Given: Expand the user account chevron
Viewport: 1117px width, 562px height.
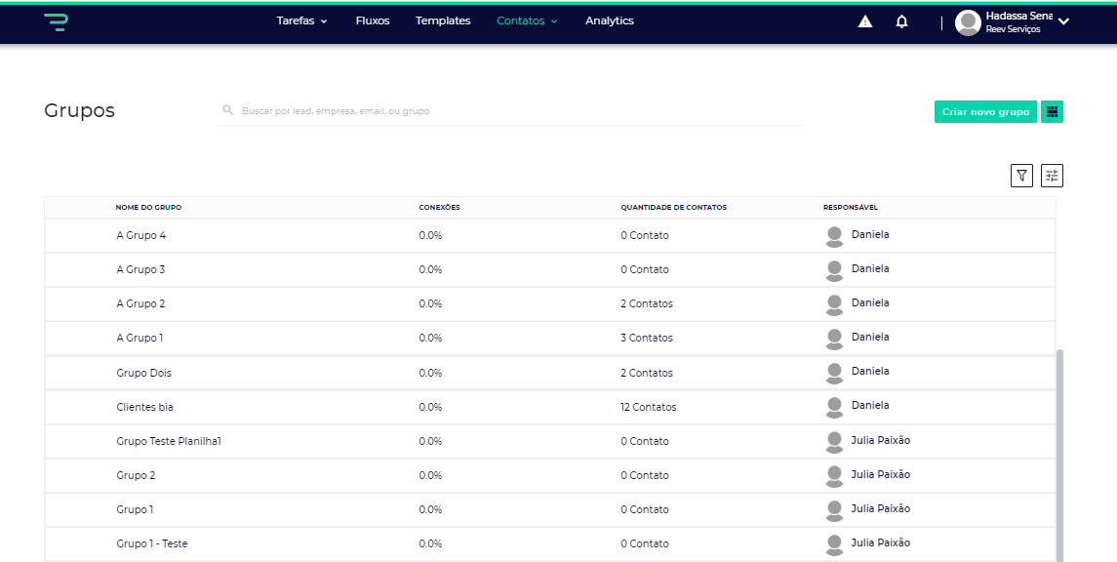Looking at the screenshot, I should [1063, 21].
